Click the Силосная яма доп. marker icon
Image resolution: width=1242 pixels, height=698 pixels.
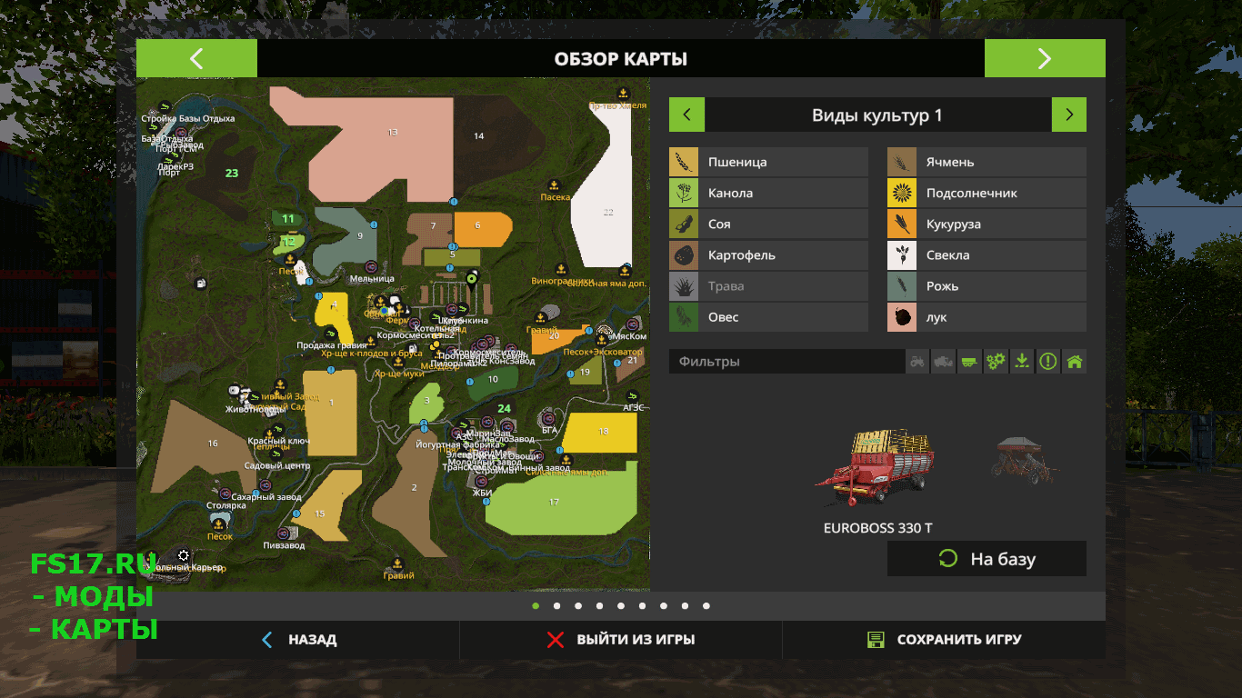[626, 270]
